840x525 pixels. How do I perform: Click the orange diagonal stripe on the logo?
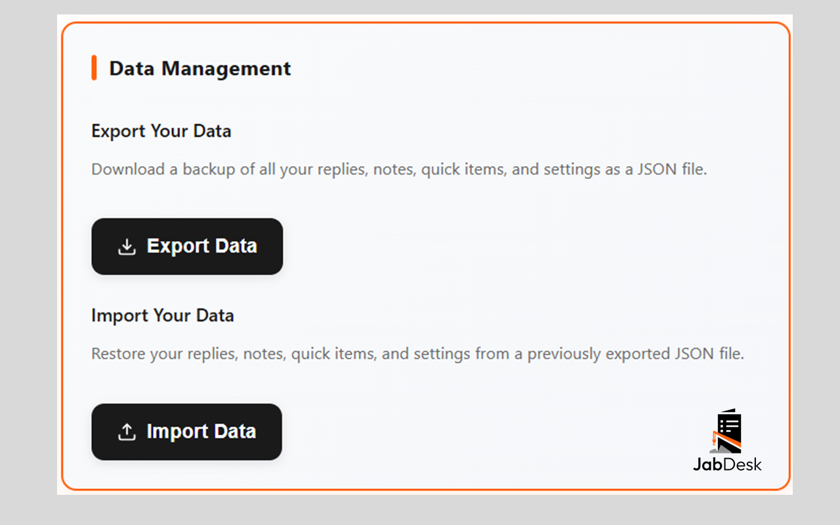pyautogui.click(x=730, y=438)
